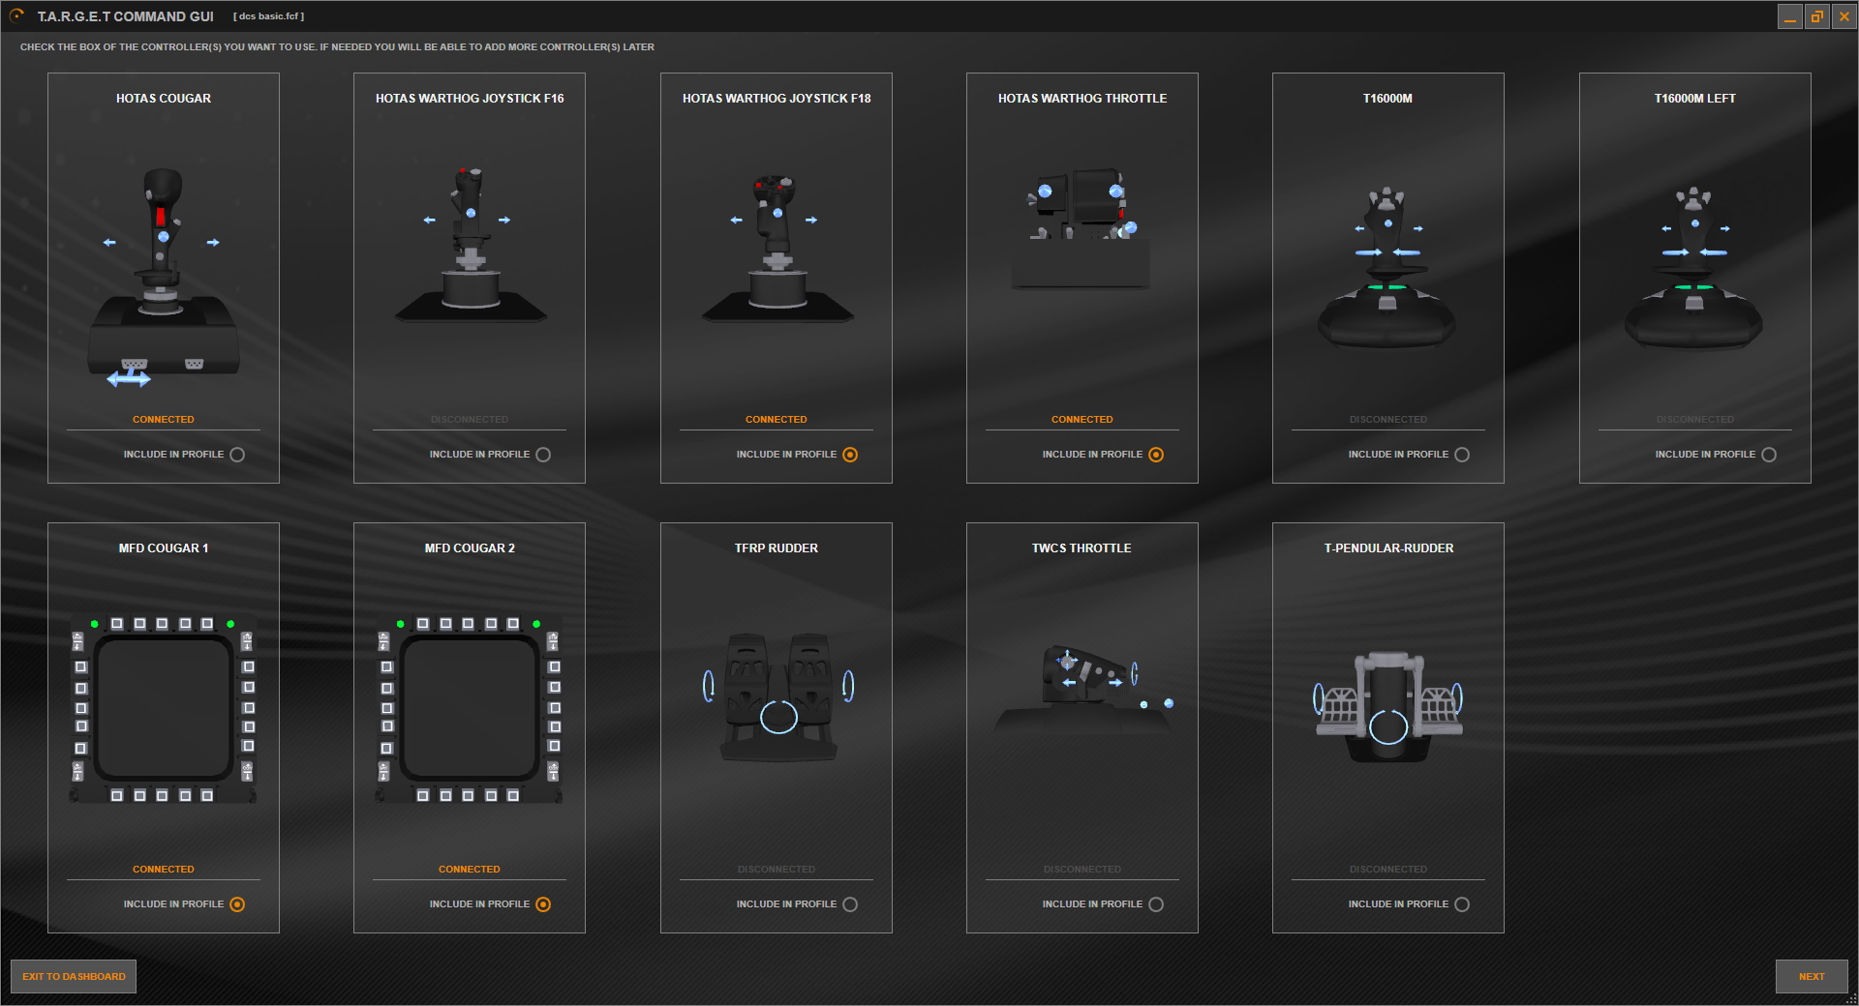Click the HOTAS COUGAR title
1859x1006 pixels.
point(164,99)
